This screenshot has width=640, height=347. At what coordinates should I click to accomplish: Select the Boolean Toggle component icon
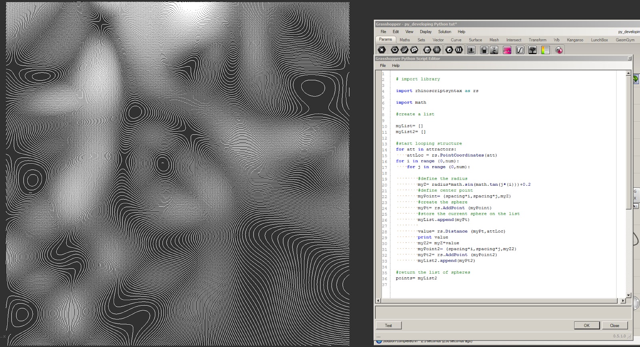click(484, 50)
